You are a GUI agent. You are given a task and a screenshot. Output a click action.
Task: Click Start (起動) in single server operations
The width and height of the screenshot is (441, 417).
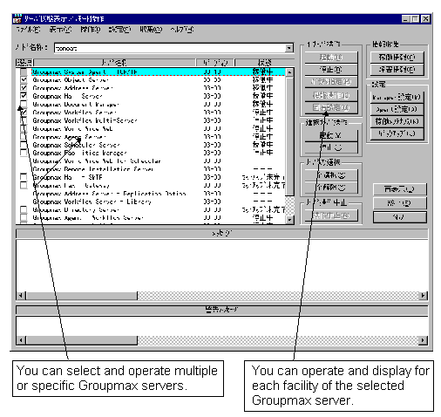click(x=331, y=58)
